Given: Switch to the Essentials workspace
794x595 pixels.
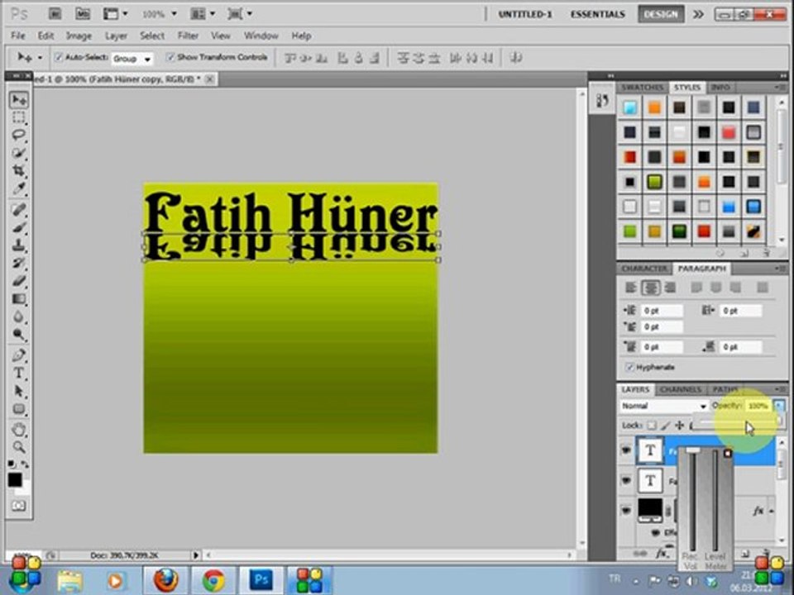Looking at the screenshot, I should [597, 14].
